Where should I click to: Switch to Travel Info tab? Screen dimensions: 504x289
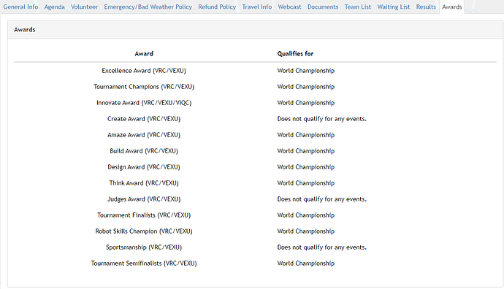257,7
